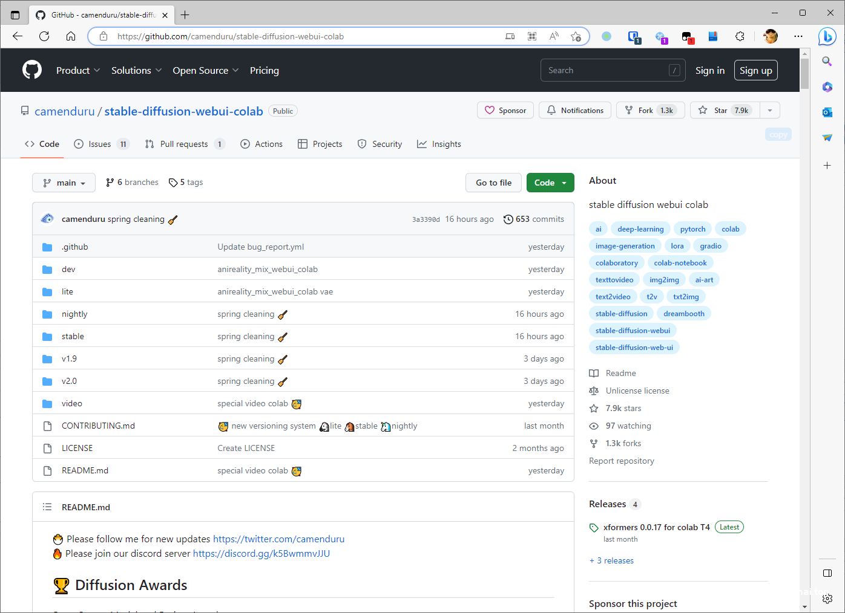Expand the Star lists dropdown arrow
This screenshot has width=845, height=613.
769,110
